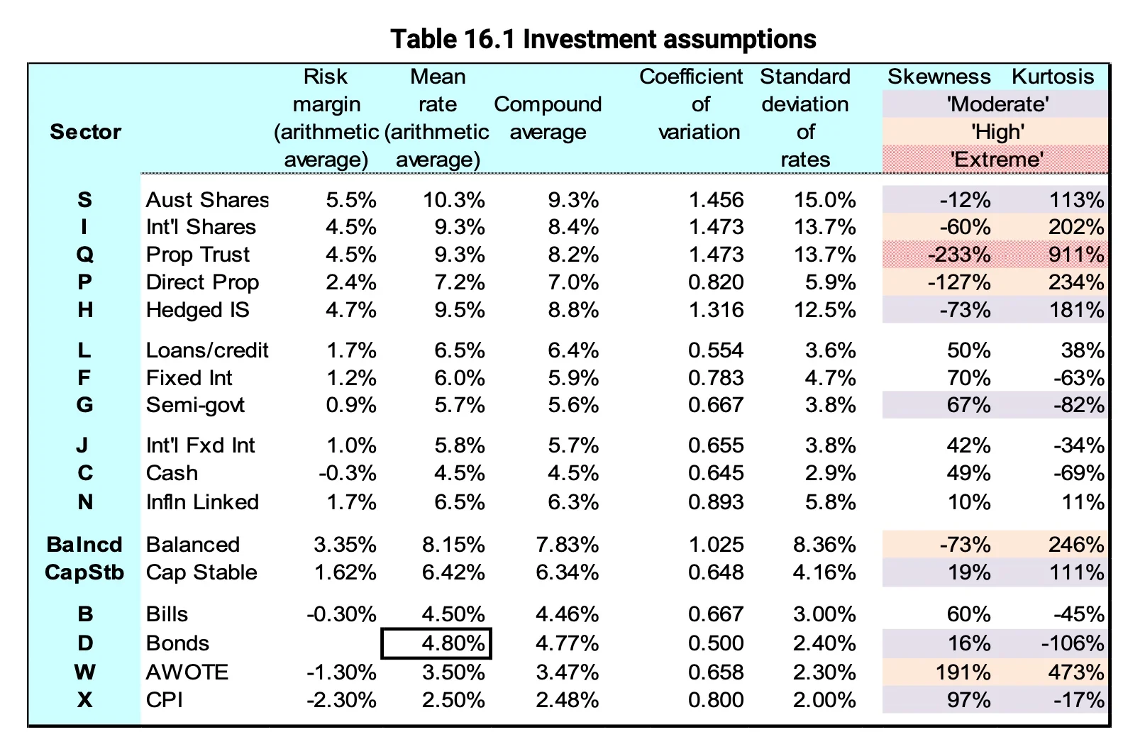Click the Aust Shares row label

click(x=207, y=200)
